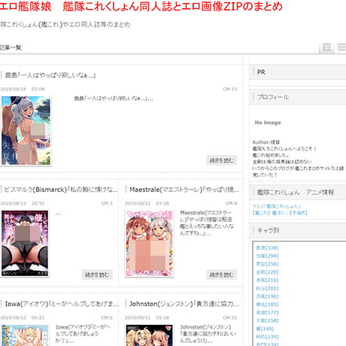Open character category with count (177)
Image resolution: width=346 pixels, height=346 pixels.
tap(267, 313)
